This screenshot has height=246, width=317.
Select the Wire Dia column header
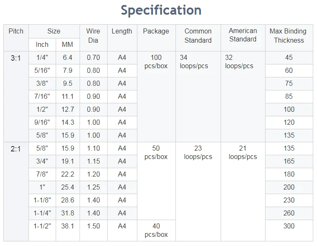click(93, 36)
